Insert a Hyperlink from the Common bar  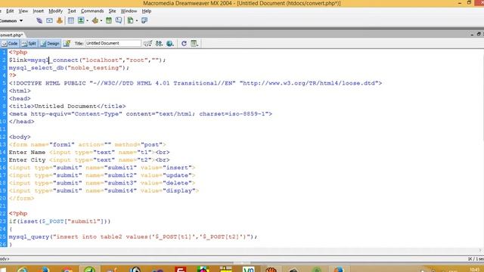click(x=39, y=20)
